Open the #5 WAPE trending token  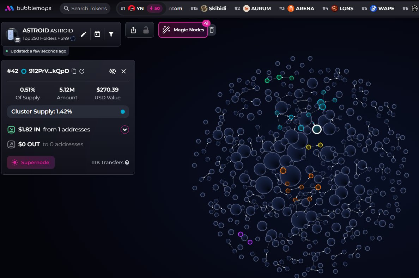pyautogui.click(x=378, y=8)
